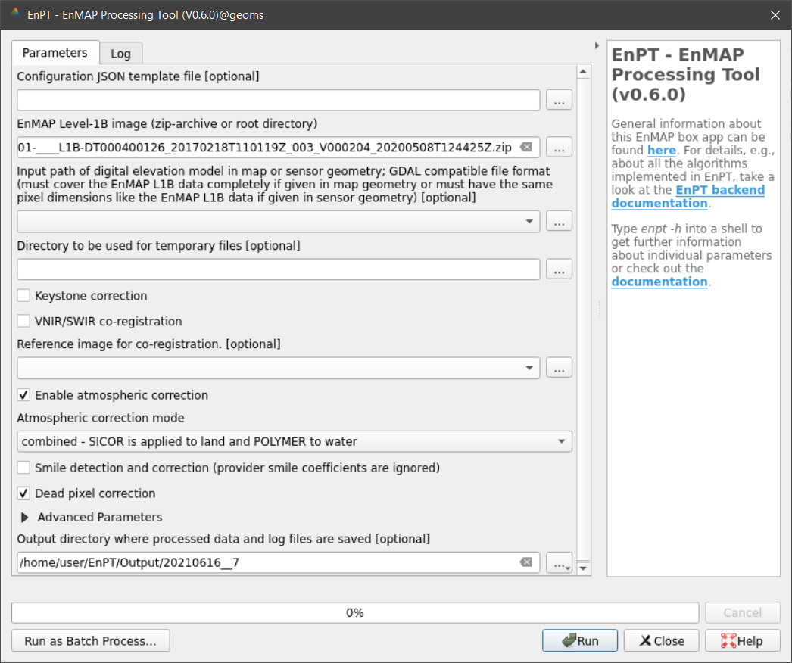
Task: Click browse button for Configuration JSON template
Action: tap(559, 100)
